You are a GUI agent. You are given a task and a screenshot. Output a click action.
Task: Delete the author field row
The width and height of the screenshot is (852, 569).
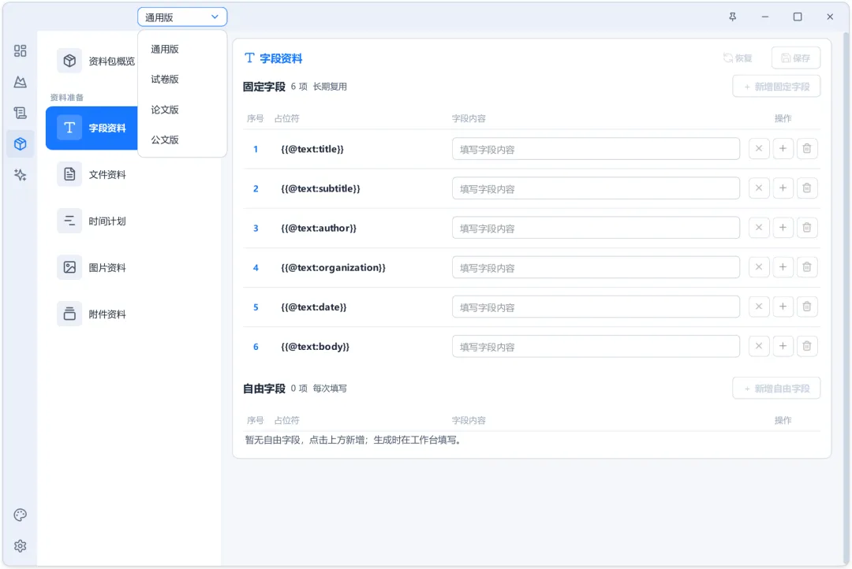(x=807, y=228)
